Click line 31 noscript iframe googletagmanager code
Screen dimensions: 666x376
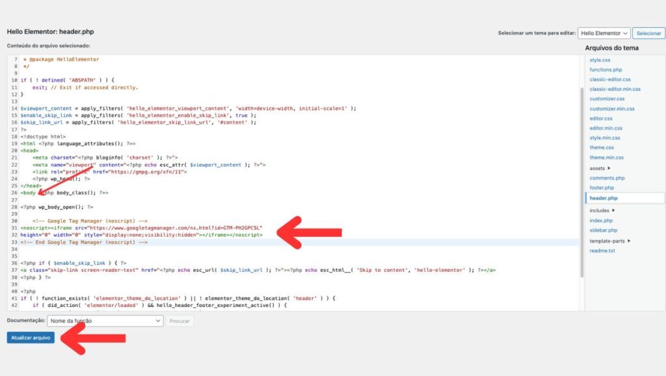(141, 228)
